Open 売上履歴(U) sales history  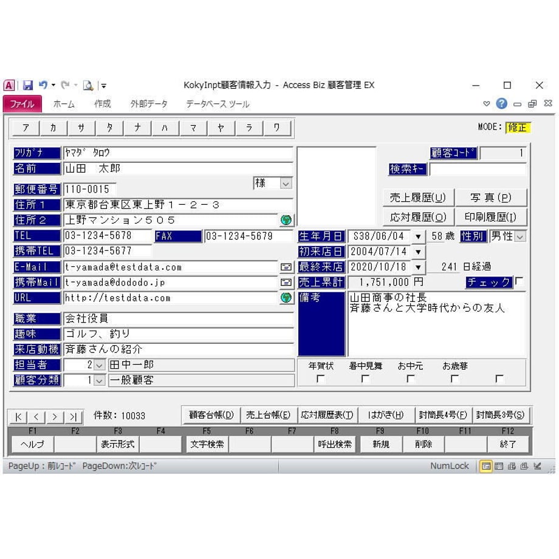pyautogui.click(x=418, y=197)
